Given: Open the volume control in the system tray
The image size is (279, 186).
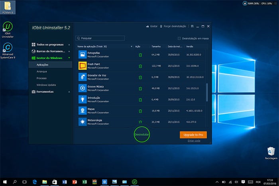Looking at the screenshot, I should coord(236,182).
